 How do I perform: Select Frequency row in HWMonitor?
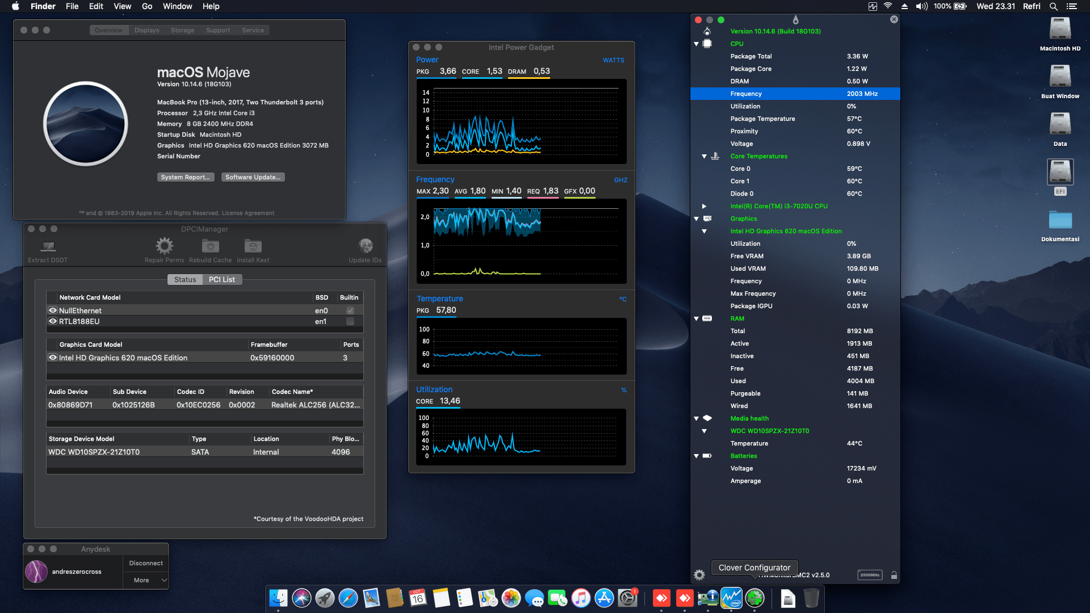point(795,94)
